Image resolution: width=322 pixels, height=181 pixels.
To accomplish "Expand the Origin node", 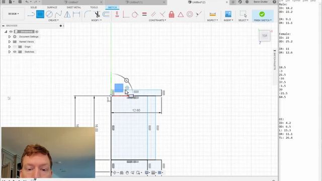I will [x=9, y=47].
